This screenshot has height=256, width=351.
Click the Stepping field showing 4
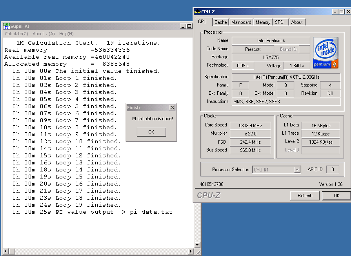[x=330, y=85]
